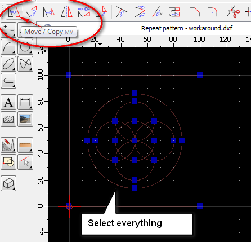Select the Chamfer / Bevel tool

click(195, 12)
